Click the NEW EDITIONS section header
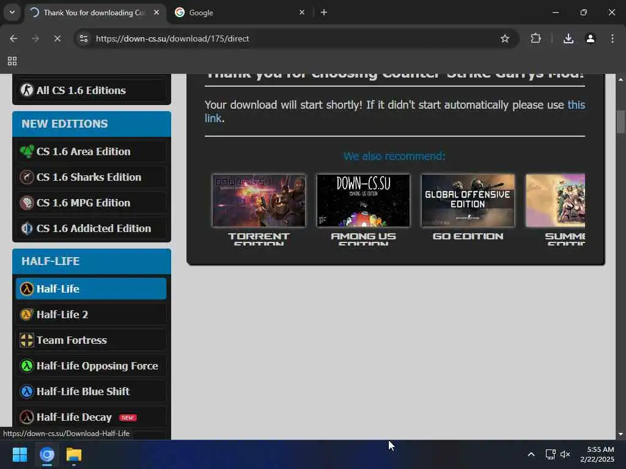Screen dimensions: 626x469 pyautogui.click(x=92, y=124)
